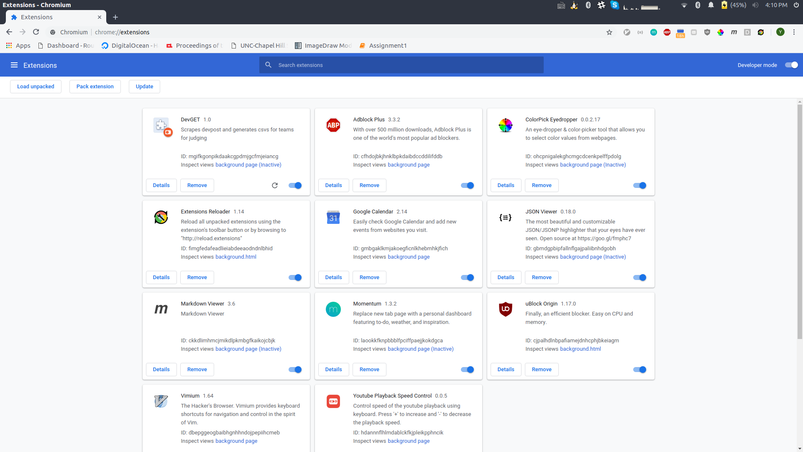This screenshot has width=803, height=452.
Task: Remove the JSON Viewer extension
Action: click(542, 277)
